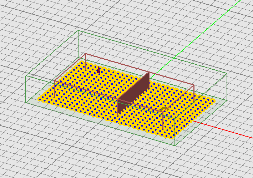Select the dark red cone source marker
The width and height of the screenshot is (253, 178).
(98, 70)
